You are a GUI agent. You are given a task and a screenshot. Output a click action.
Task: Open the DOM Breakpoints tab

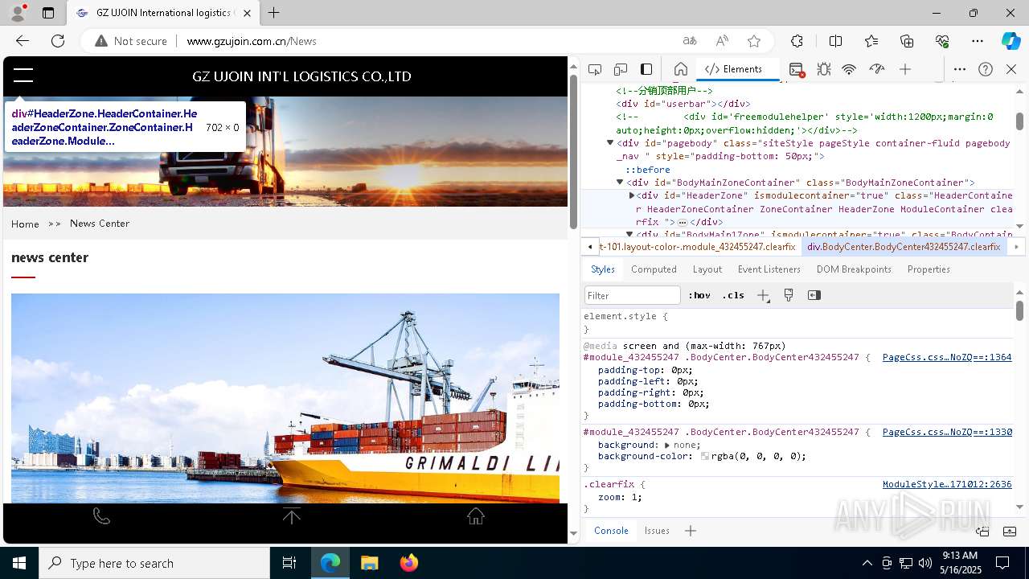[x=854, y=269]
